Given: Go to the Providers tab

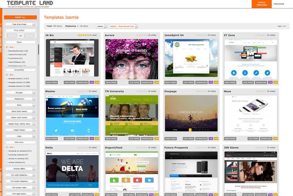Looking at the screenshot, I should [279, 4].
